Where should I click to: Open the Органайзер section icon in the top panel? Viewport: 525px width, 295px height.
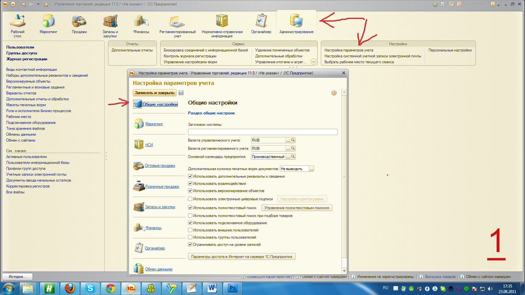(261, 21)
